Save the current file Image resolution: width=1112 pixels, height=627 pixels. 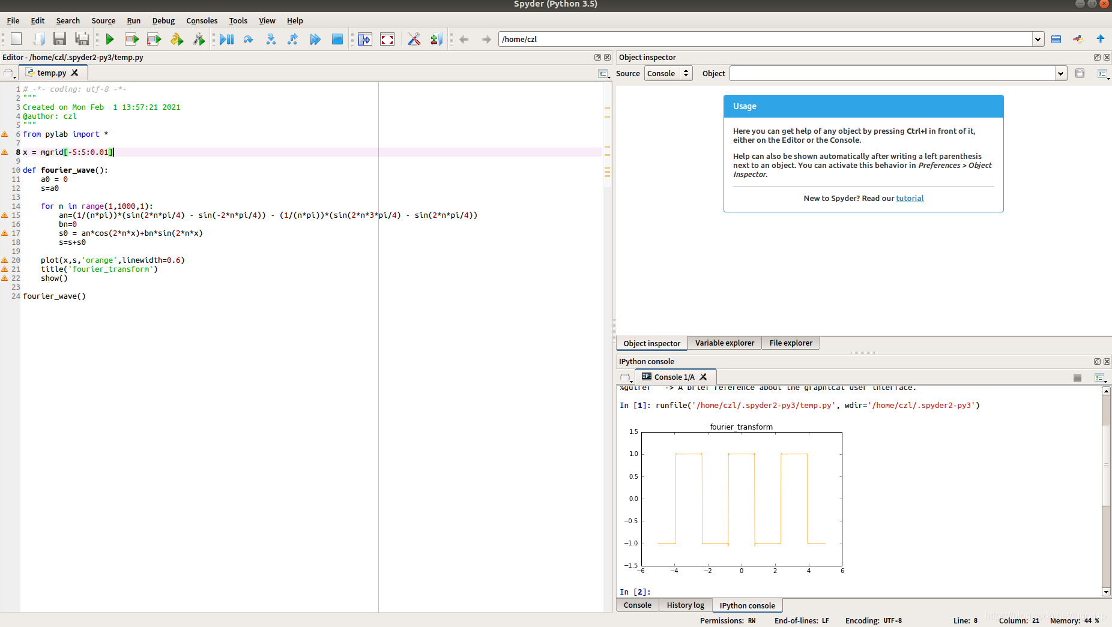[x=59, y=39]
